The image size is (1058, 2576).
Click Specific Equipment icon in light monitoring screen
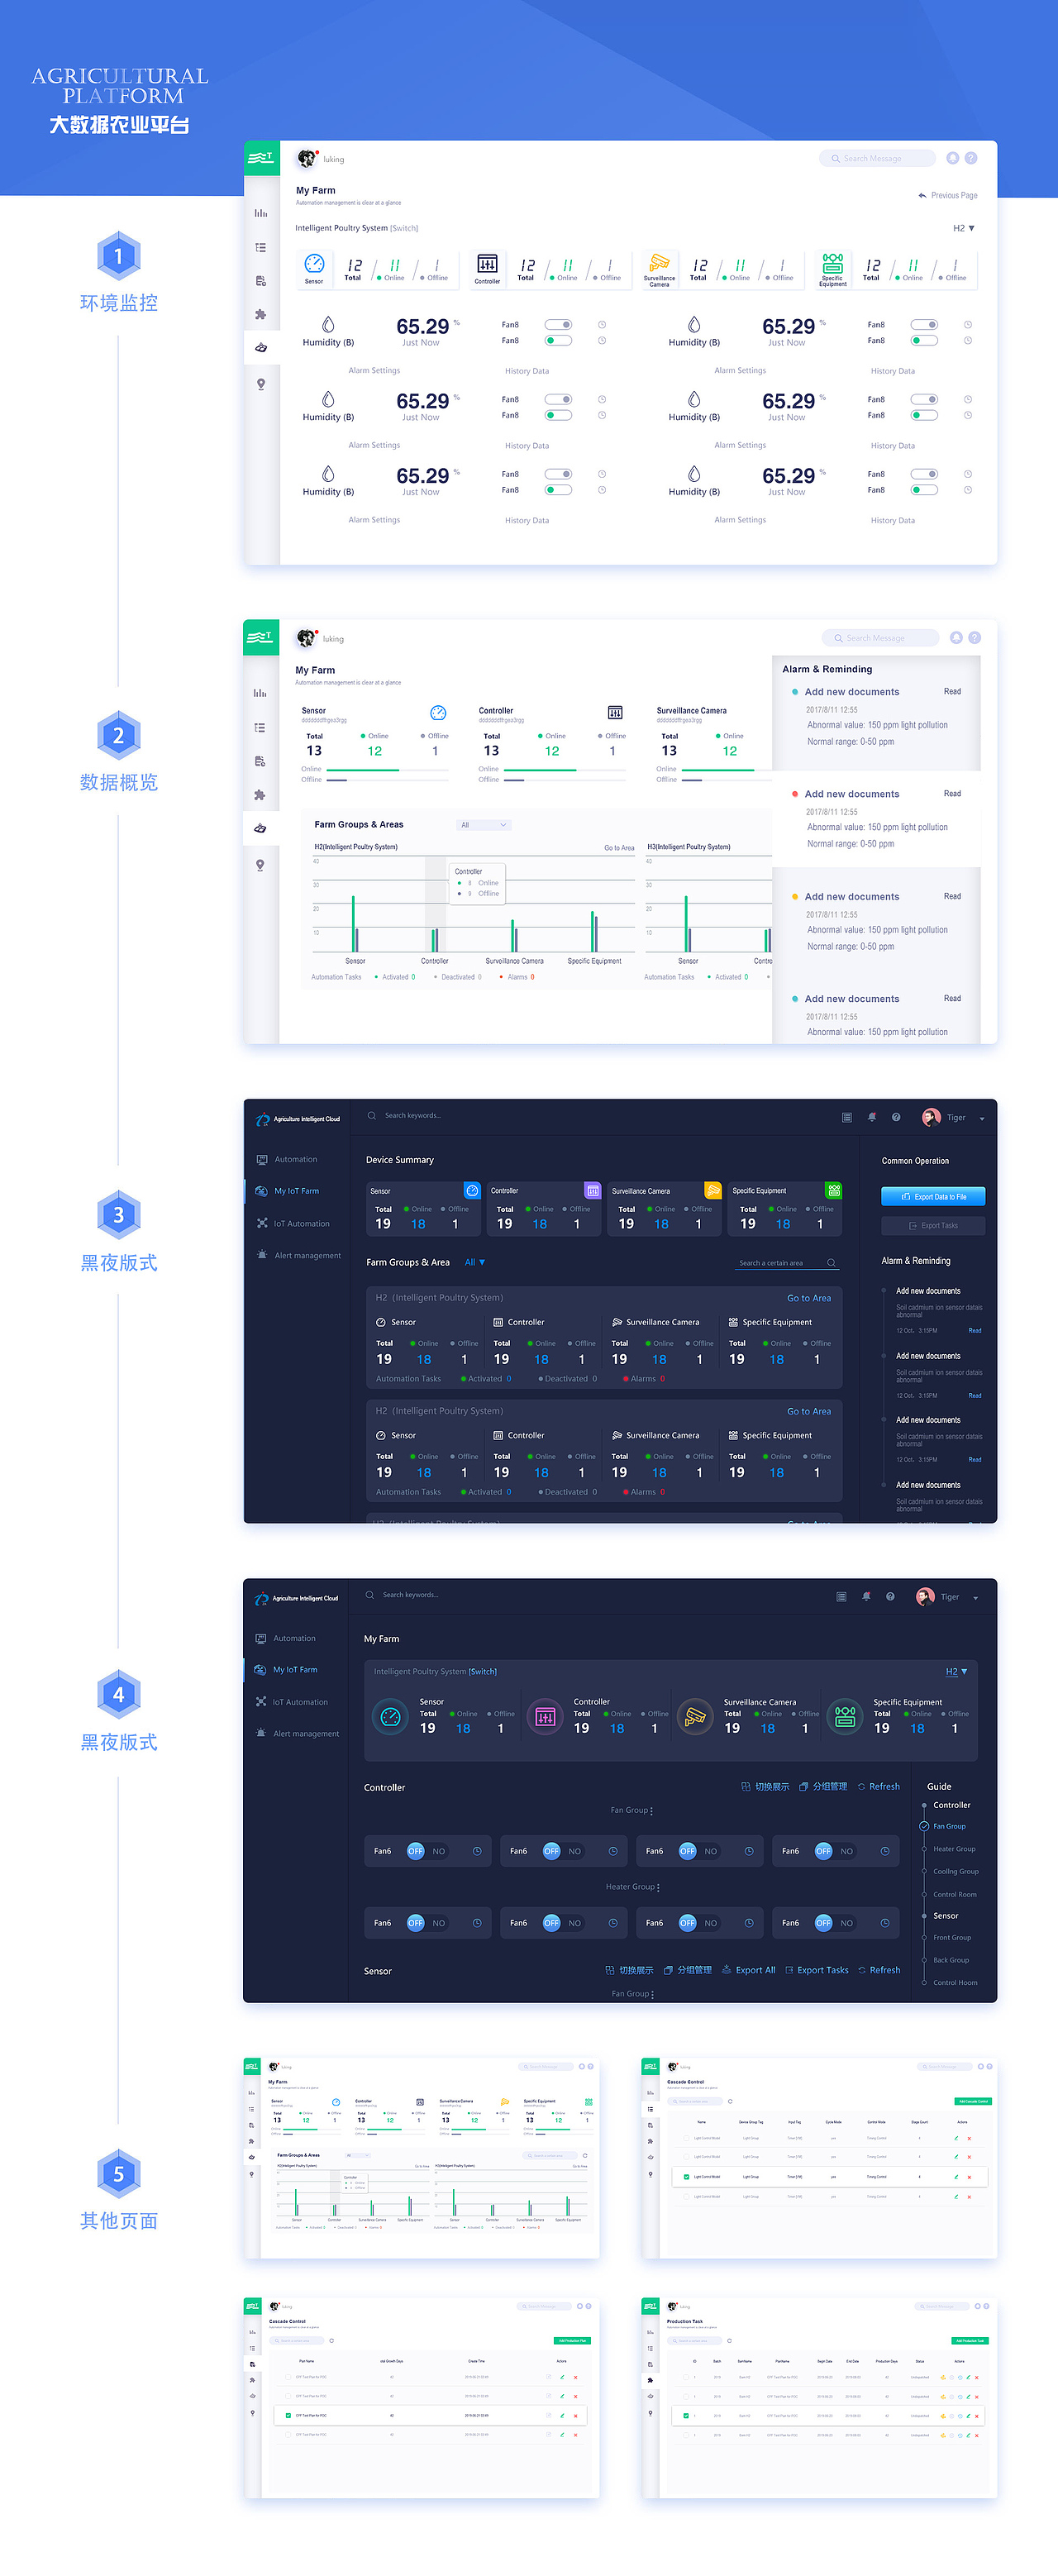tap(833, 264)
